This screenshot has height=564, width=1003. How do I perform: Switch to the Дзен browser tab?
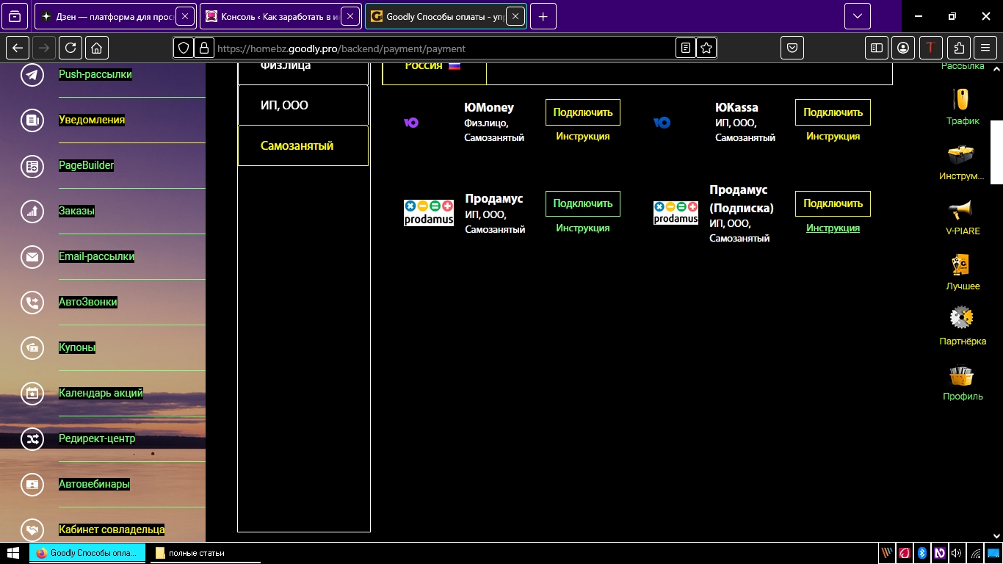115,16
